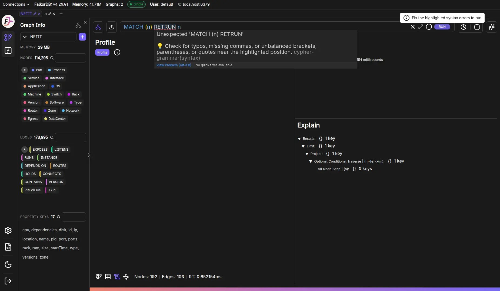Toggle all edge types asterisk
The height and width of the screenshot is (291, 500).
click(x=25, y=150)
